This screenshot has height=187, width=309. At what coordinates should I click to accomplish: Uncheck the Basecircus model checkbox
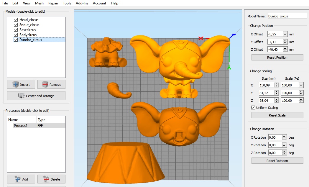16,30
